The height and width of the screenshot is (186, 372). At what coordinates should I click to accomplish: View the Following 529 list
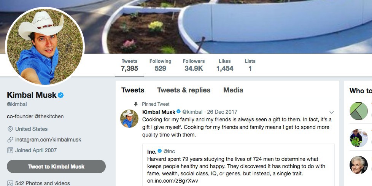click(x=160, y=65)
